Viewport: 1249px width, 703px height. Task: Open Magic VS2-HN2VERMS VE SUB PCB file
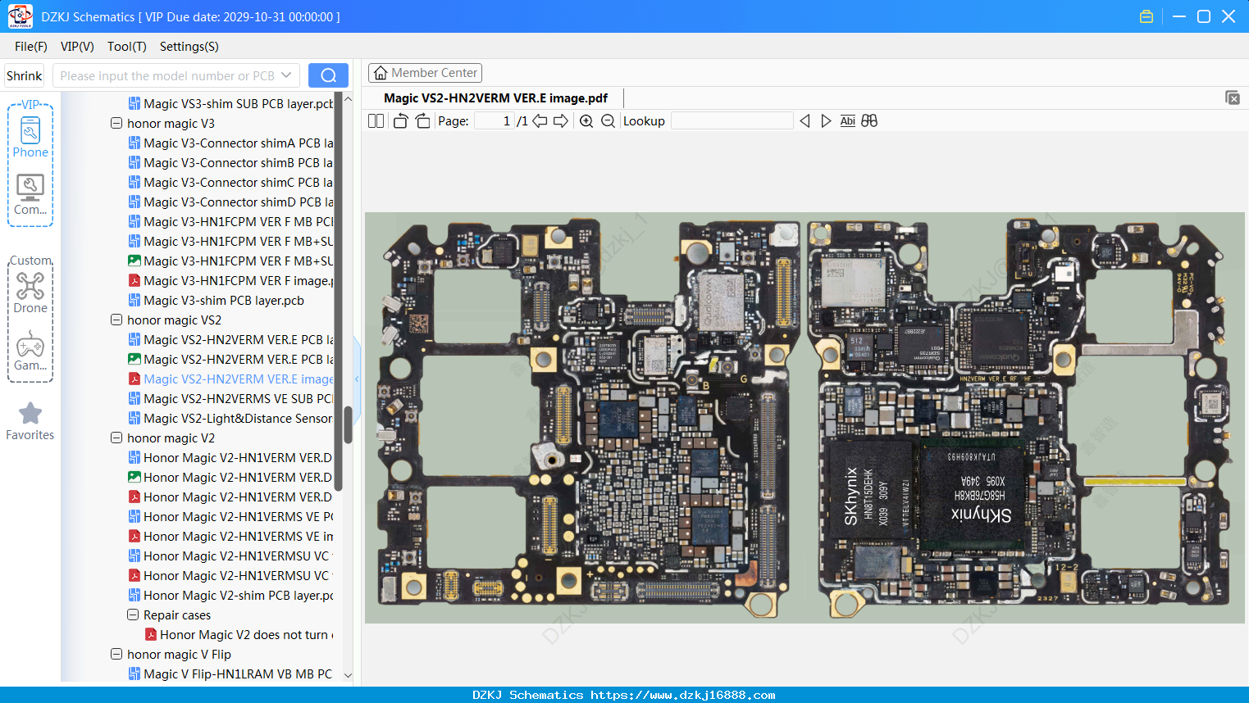(239, 399)
